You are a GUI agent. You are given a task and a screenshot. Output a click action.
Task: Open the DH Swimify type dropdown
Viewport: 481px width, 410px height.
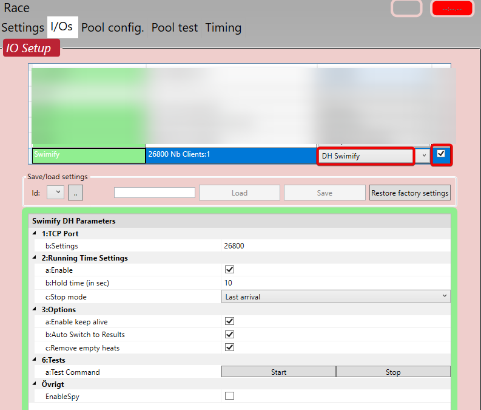[x=423, y=156]
